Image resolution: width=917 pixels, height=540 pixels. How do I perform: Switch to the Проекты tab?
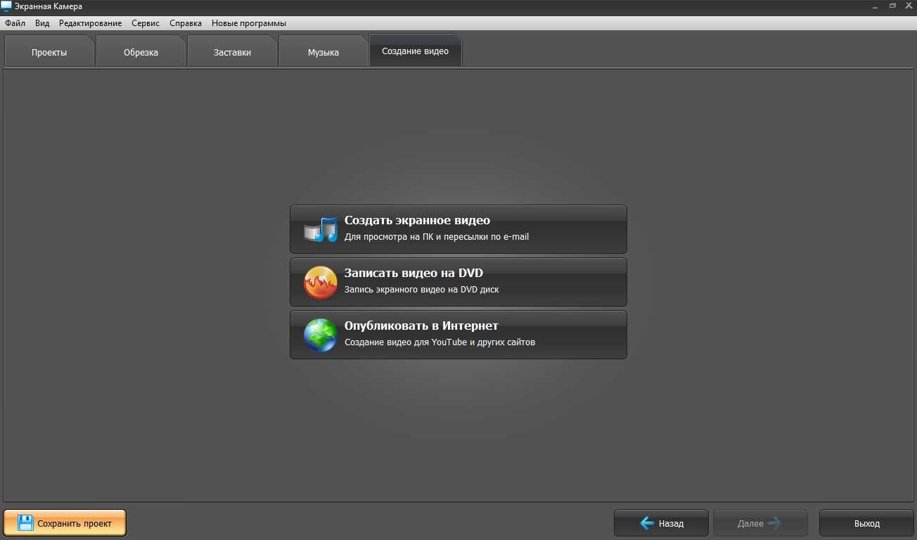49,53
